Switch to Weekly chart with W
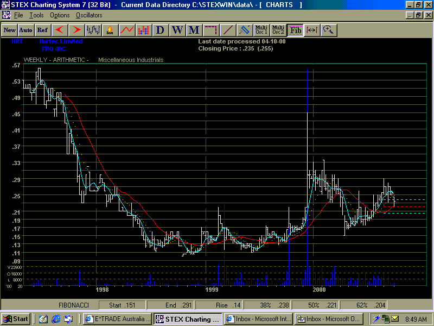The image size is (434, 326). pyautogui.click(x=177, y=30)
